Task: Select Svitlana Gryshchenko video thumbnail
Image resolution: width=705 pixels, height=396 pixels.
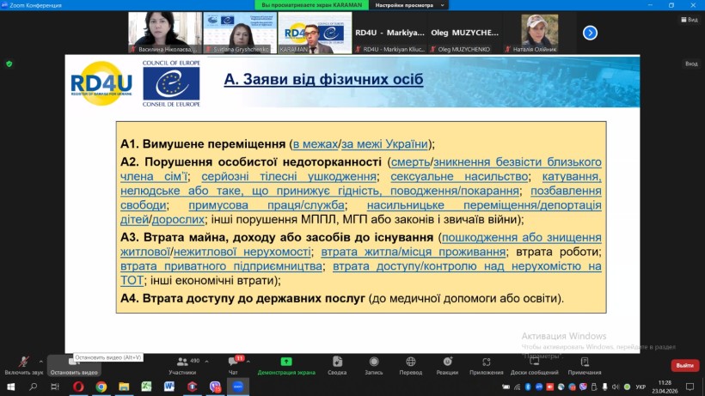Action: coord(240,33)
